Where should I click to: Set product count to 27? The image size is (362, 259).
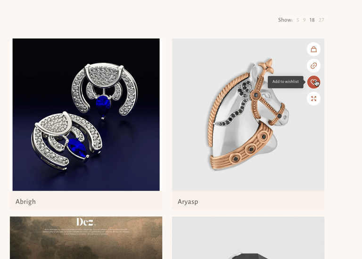click(321, 20)
